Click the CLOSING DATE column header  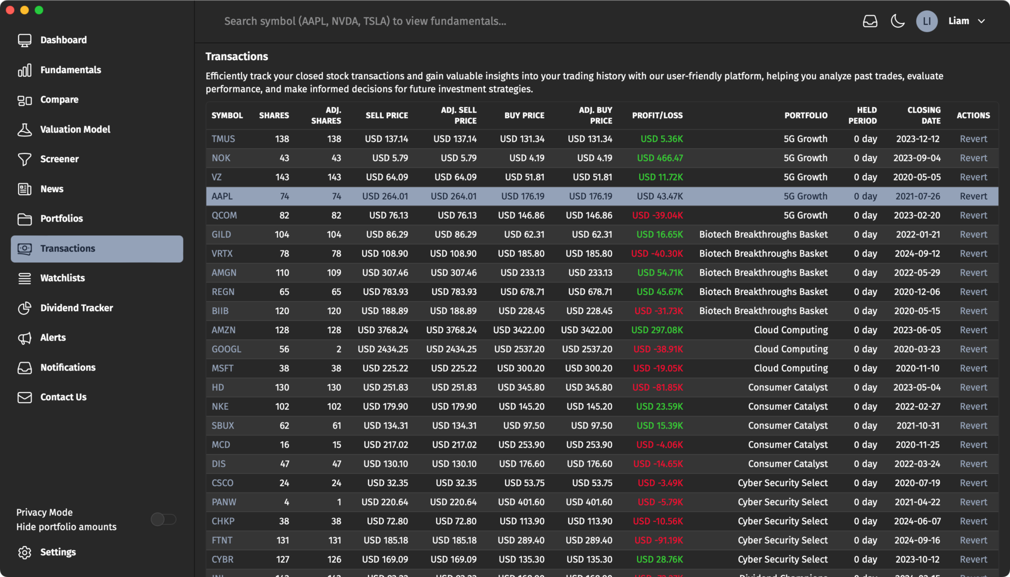tap(924, 115)
